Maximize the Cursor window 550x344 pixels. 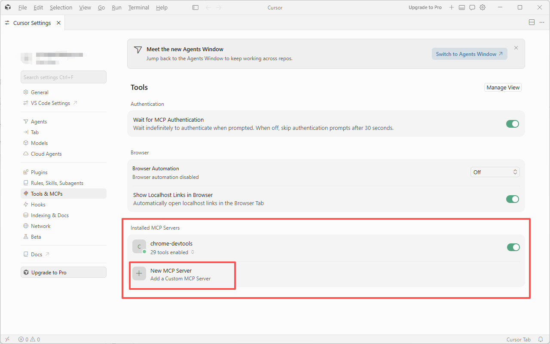click(x=520, y=7)
